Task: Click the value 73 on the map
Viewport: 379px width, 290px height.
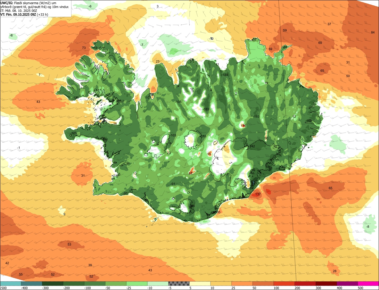Action: point(84,48)
